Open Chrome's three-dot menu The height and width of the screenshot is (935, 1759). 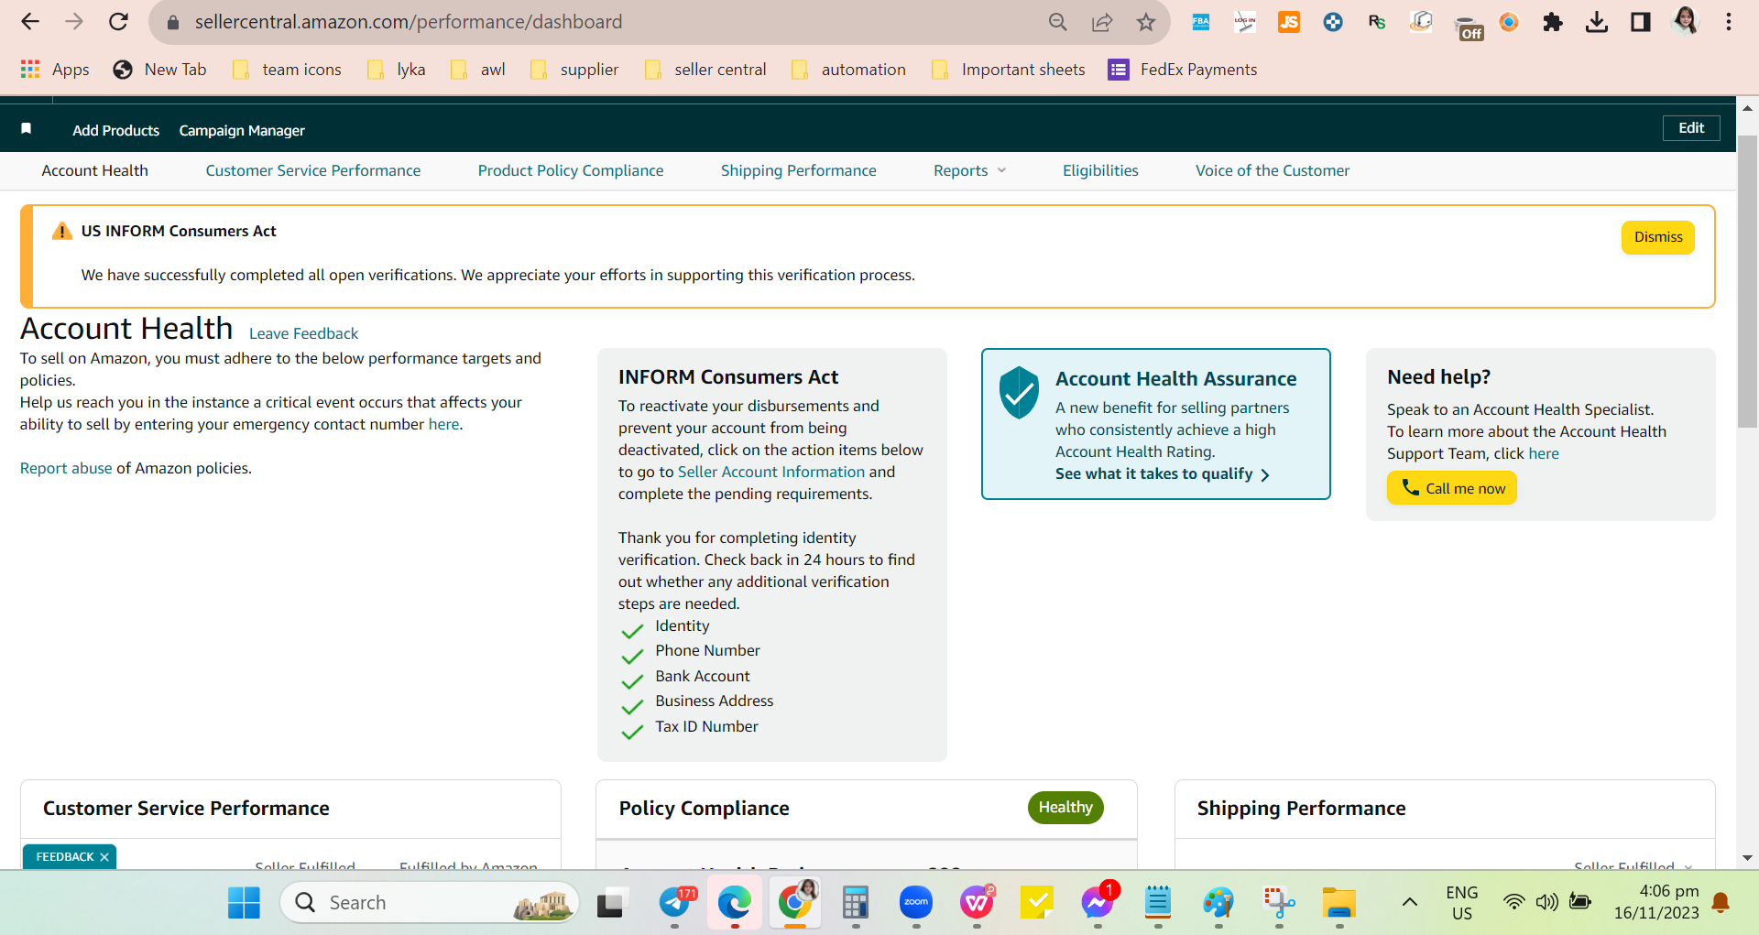coord(1729,22)
